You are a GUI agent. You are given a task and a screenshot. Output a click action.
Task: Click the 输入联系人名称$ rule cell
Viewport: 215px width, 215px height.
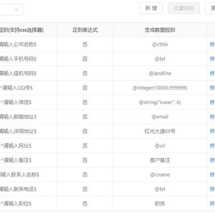(x=28, y=175)
